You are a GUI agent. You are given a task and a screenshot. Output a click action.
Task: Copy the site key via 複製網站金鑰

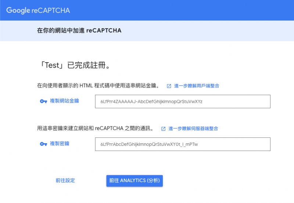(64, 101)
